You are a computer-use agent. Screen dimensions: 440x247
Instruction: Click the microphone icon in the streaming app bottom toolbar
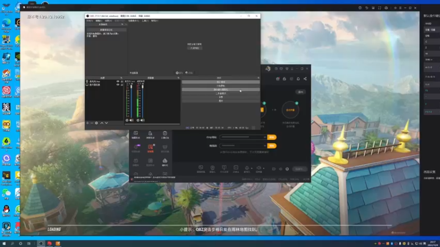point(246,168)
